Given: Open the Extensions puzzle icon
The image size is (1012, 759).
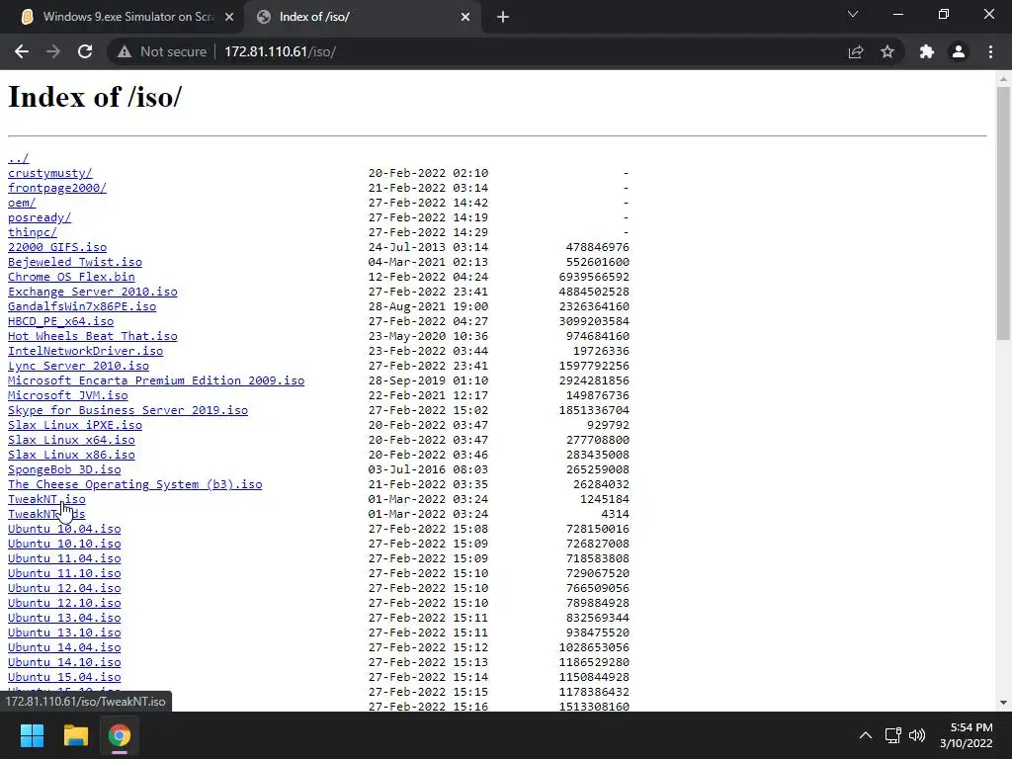Looking at the screenshot, I should tap(927, 51).
